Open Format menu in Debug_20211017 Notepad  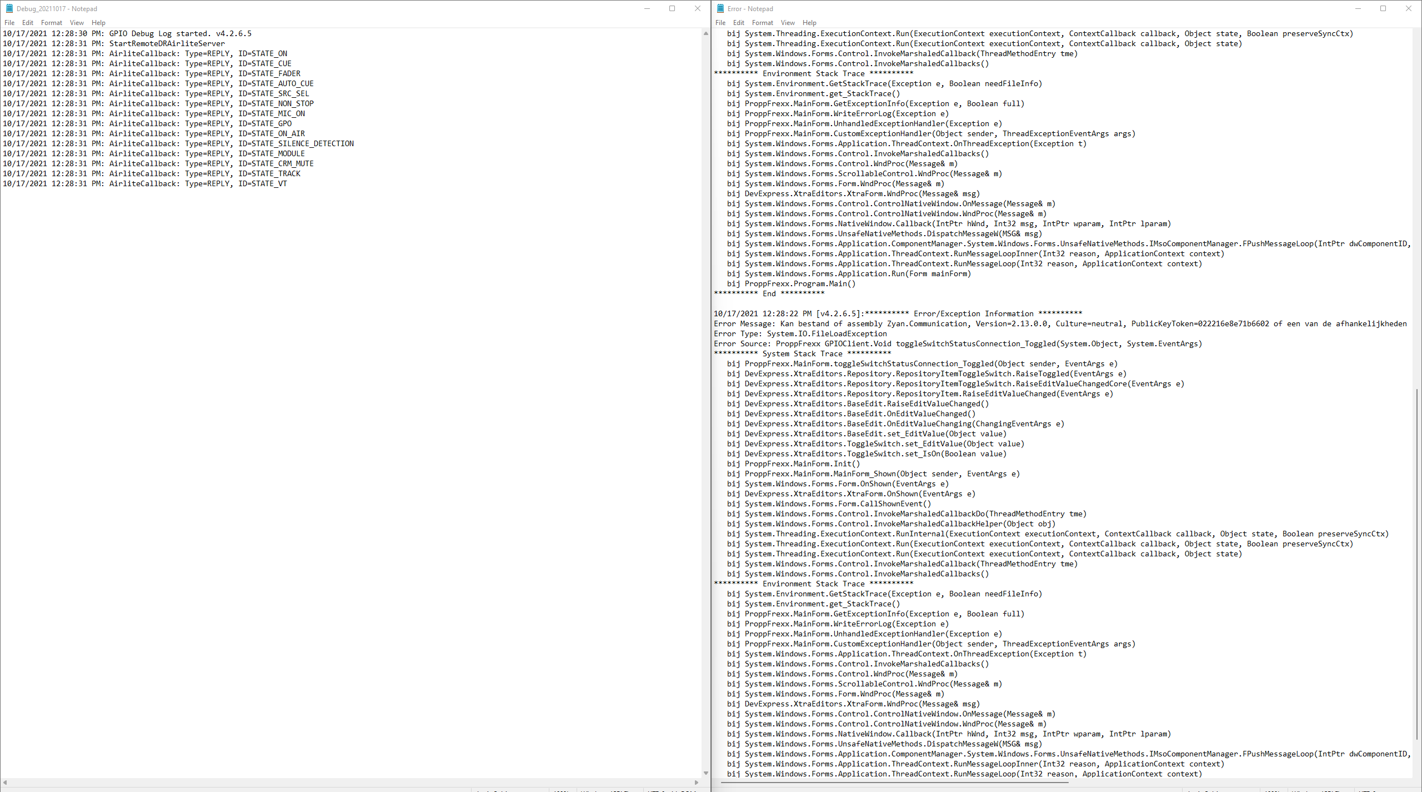51,23
